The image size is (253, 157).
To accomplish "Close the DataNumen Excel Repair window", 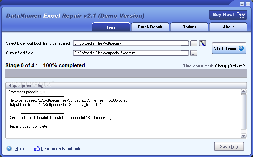I will [248, 4].
